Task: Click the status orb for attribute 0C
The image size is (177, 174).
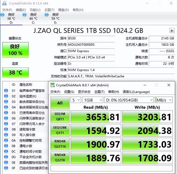Action: (6, 151)
